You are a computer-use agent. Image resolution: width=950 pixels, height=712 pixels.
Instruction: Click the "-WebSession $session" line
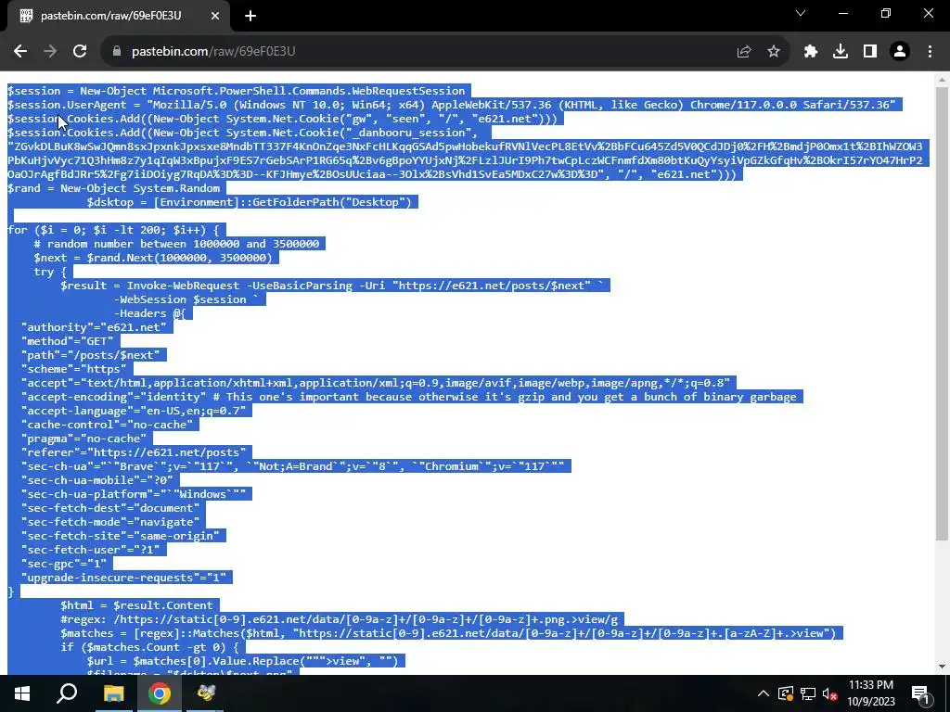(186, 299)
